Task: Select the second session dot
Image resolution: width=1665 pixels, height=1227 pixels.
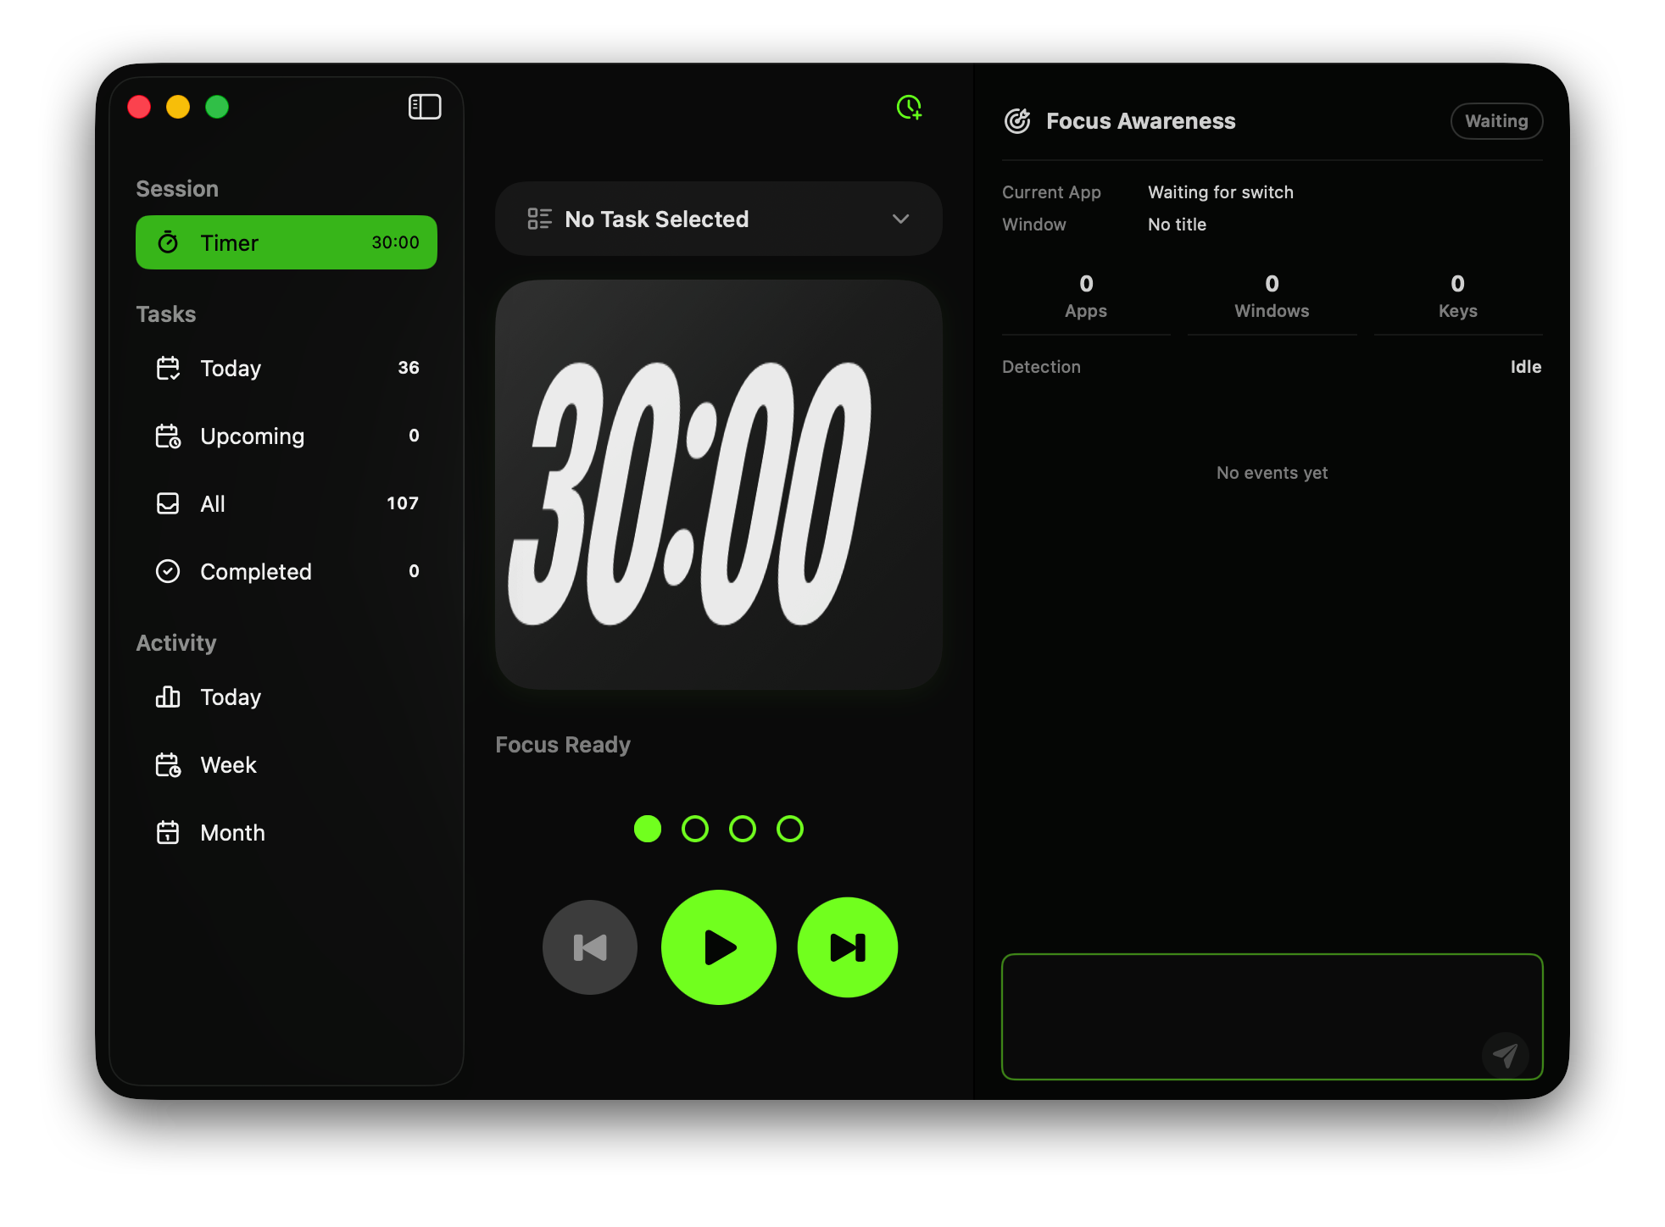Action: tap(695, 829)
